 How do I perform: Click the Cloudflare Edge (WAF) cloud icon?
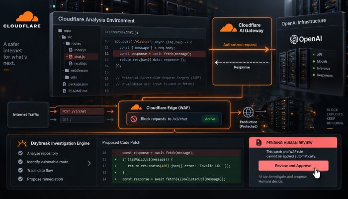point(136,107)
